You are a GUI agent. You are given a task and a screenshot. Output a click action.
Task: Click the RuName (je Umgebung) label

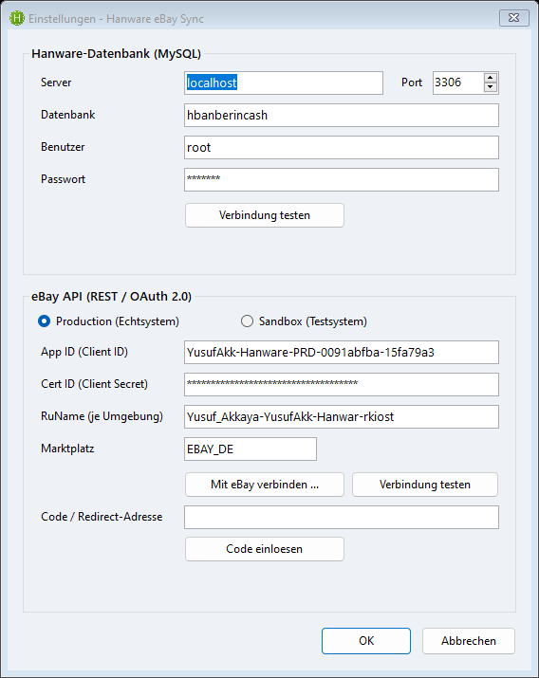click(102, 416)
